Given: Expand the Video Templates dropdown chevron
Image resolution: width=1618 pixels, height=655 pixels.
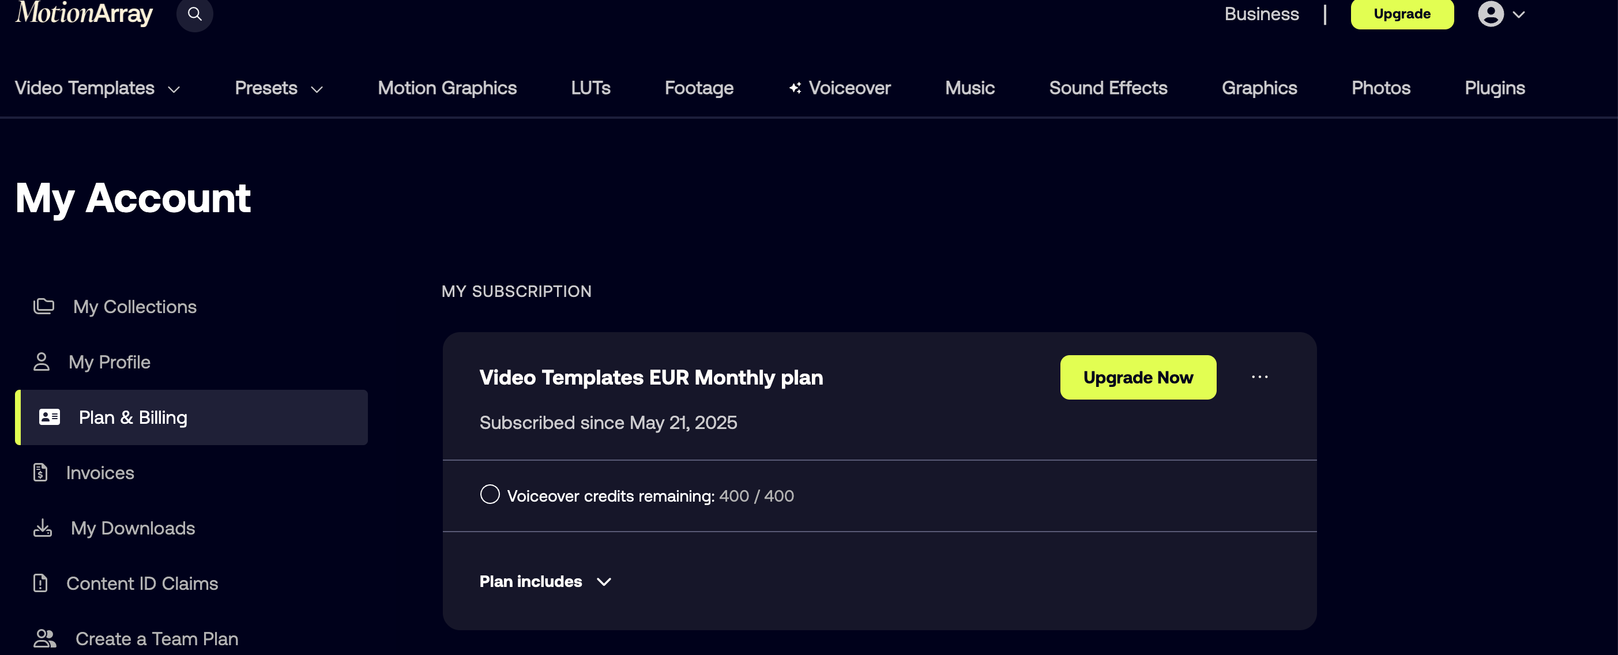Looking at the screenshot, I should [174, 89].
